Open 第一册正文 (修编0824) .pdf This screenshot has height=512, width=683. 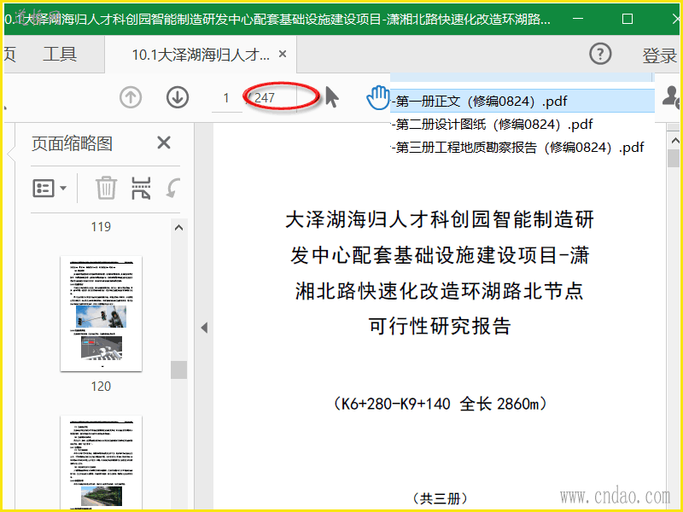(x=522, y=101)
